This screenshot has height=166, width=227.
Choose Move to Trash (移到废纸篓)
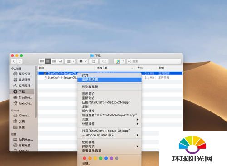tap(109, 87)
